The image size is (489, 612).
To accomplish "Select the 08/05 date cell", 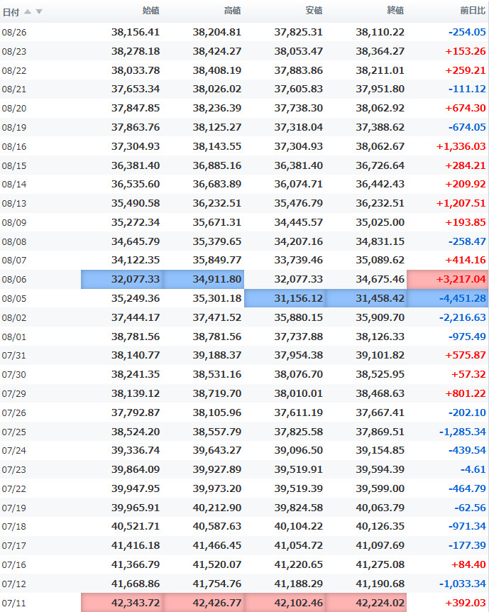I will [14, 299].
